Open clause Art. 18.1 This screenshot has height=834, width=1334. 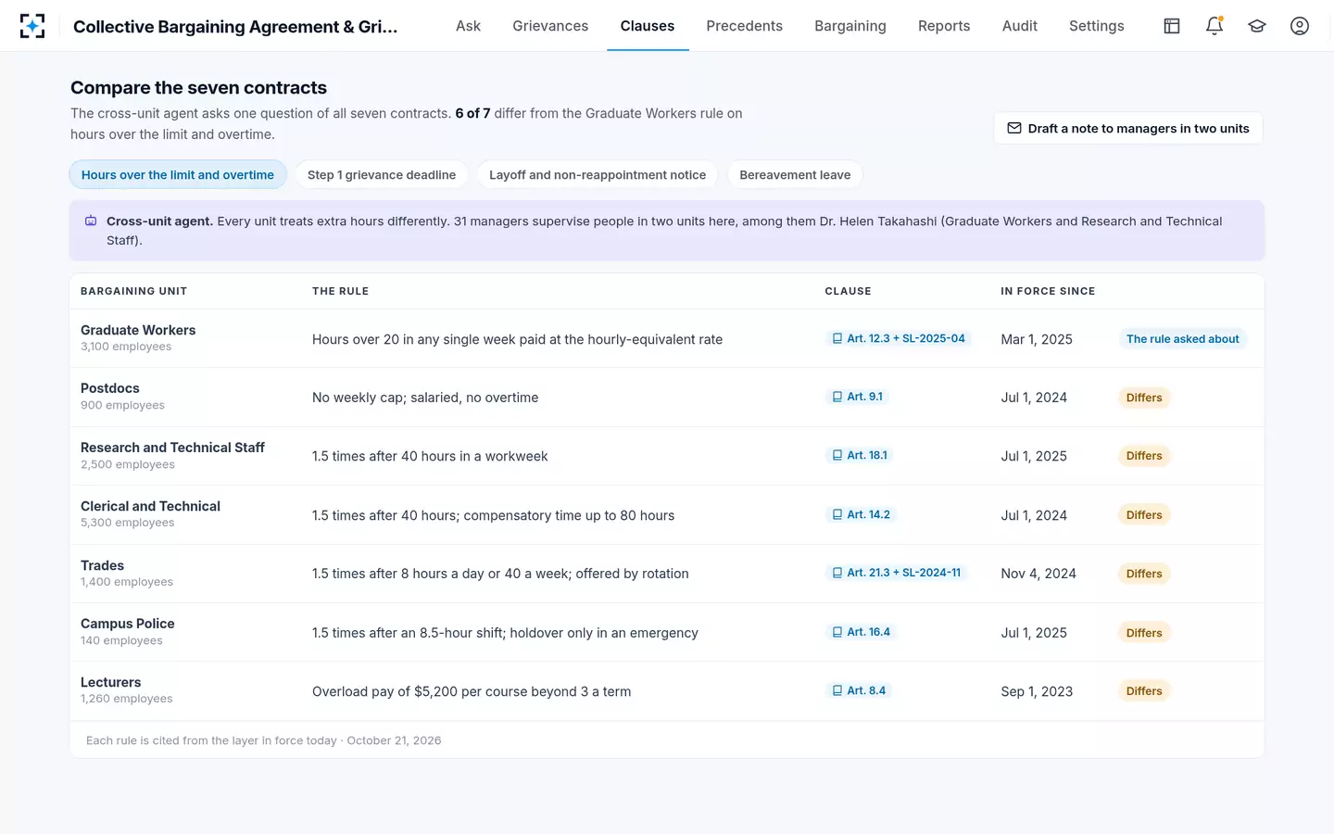859,455
